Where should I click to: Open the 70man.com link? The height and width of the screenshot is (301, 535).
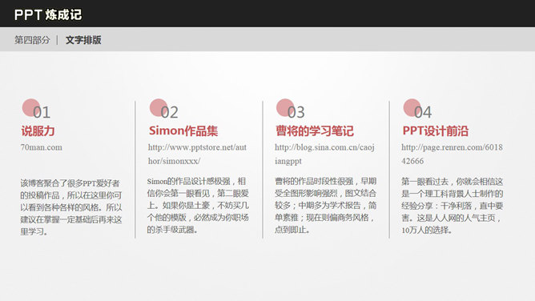tap(42, 147)
